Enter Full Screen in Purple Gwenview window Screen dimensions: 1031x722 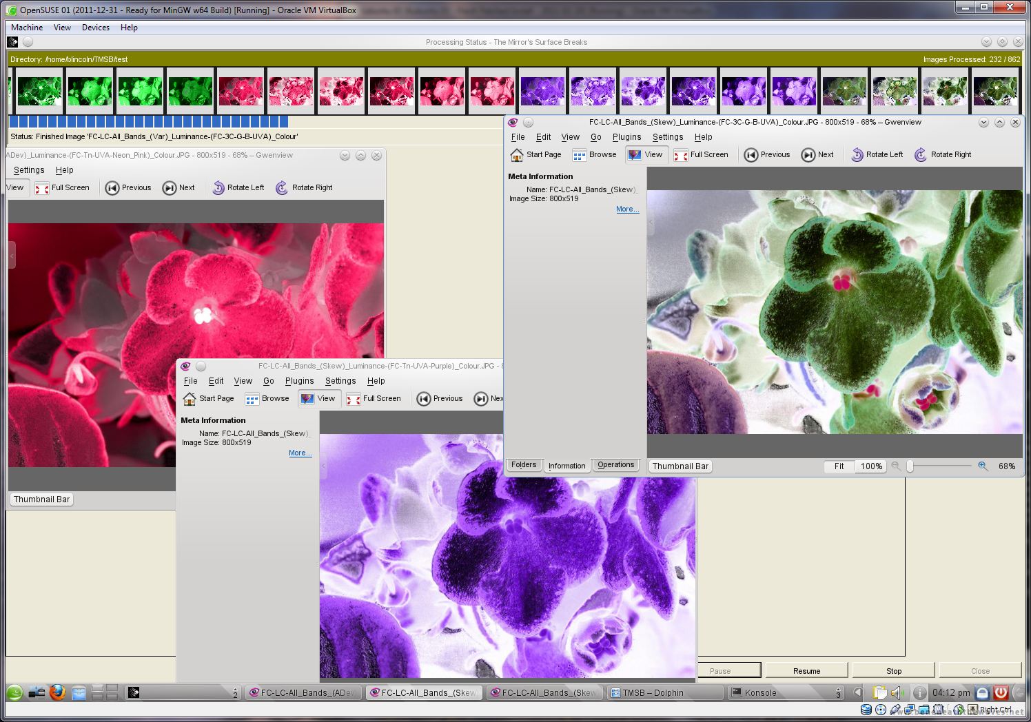pos(374,399)
